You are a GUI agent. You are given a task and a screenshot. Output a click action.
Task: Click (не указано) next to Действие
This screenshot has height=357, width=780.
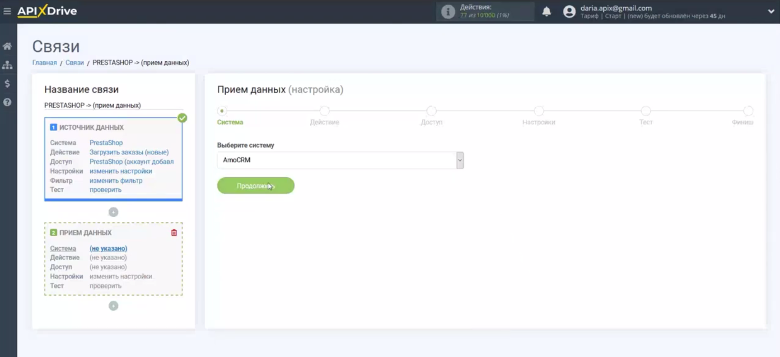(x=108, y=257)
